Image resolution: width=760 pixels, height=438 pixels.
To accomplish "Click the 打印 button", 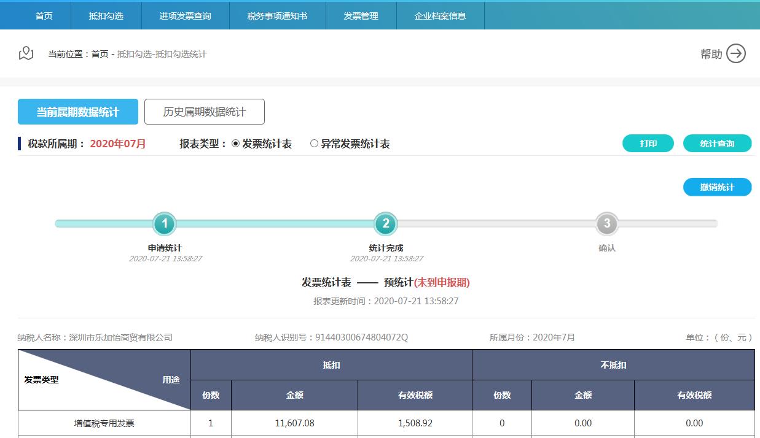I will point(648,142).
